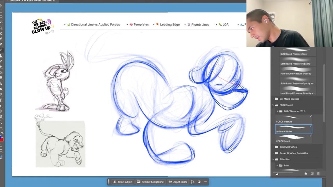Select the active Brush tool

1,50
